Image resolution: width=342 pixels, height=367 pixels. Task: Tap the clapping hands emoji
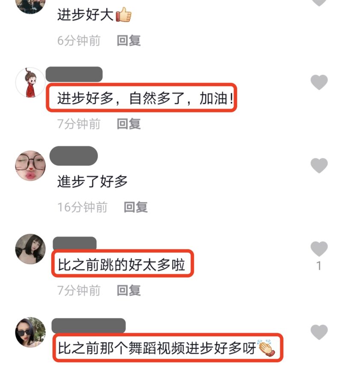(266, 348)
